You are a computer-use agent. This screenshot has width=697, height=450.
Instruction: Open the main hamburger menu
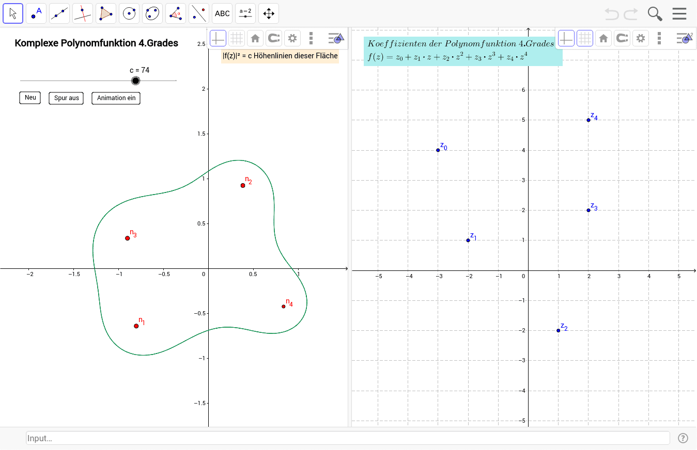pos(679,14)
